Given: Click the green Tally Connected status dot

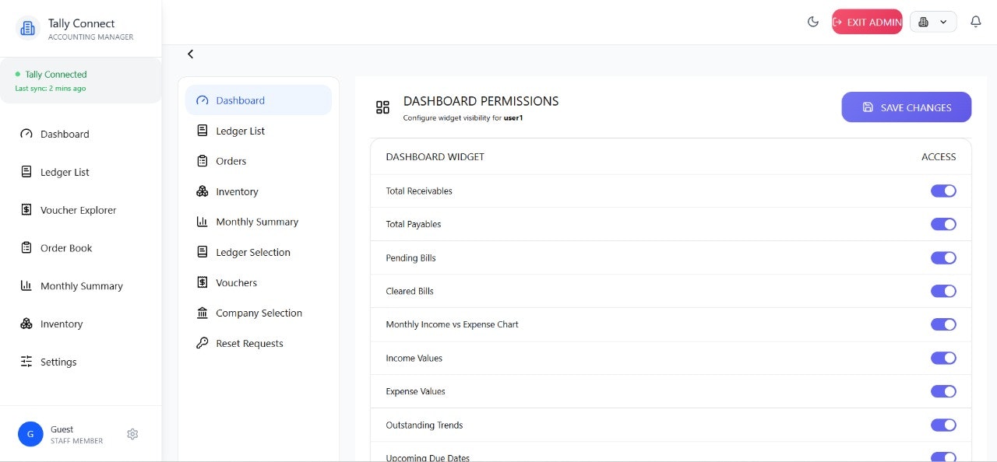Looking at the screenshot, I should click(18, 74).
